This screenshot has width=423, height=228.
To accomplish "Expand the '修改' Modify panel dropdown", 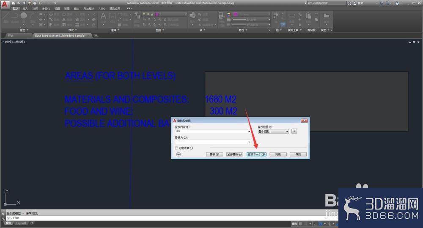I will point(73,30).
